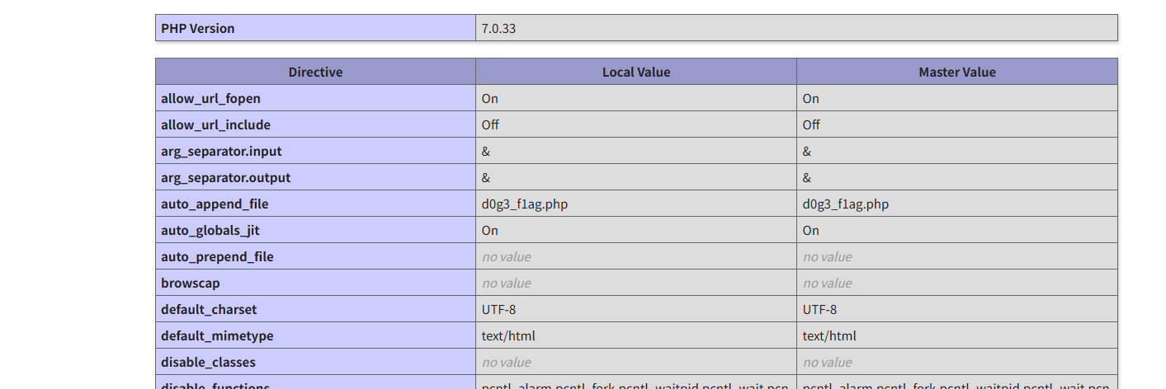
Task: Click the Master Value column header
Action: tap(956, 72)
